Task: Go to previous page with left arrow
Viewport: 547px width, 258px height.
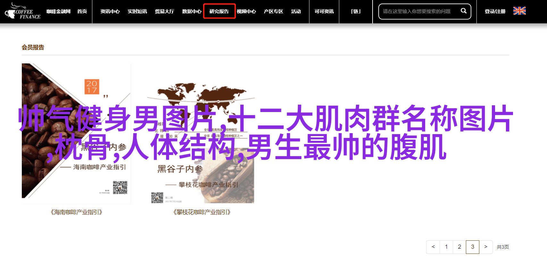Action: (x=433, y=247)
